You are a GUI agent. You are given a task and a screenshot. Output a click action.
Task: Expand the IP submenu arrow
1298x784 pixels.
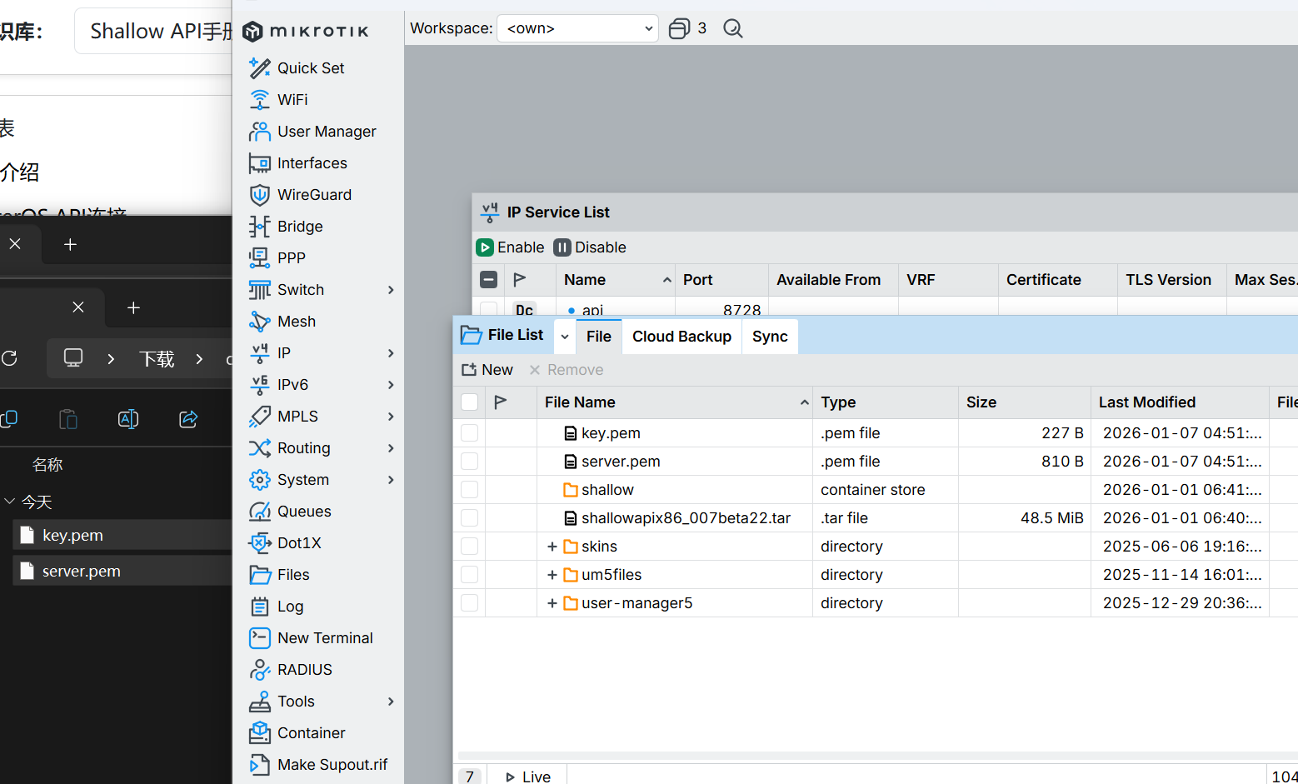point(391,353)
